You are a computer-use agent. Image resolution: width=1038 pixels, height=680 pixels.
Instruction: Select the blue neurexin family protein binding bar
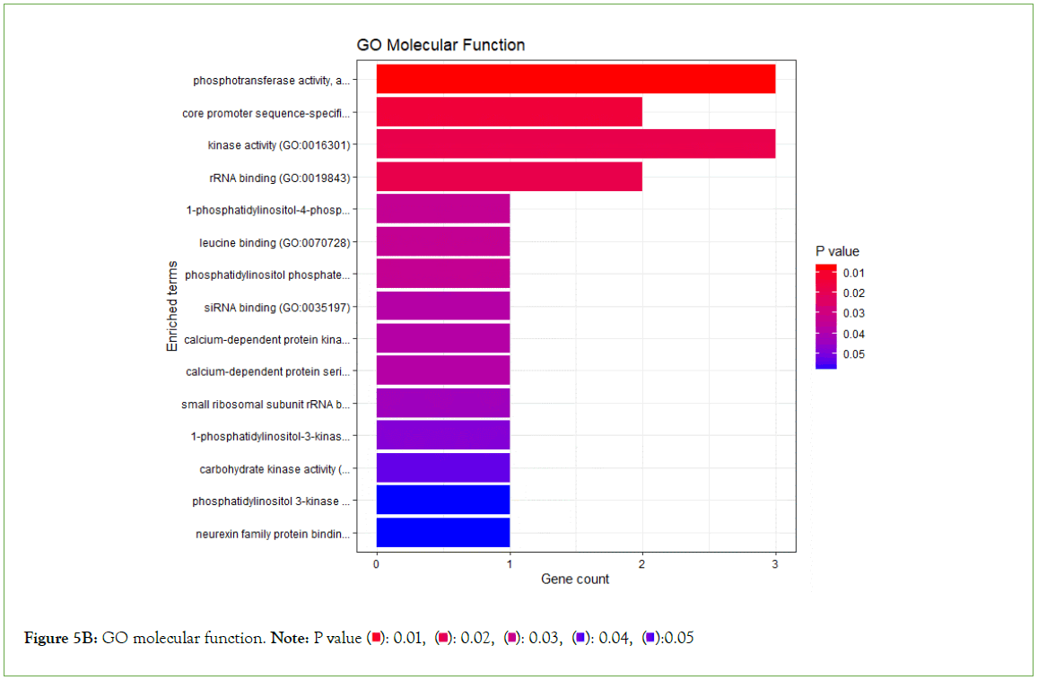click(x=443, y=533)
